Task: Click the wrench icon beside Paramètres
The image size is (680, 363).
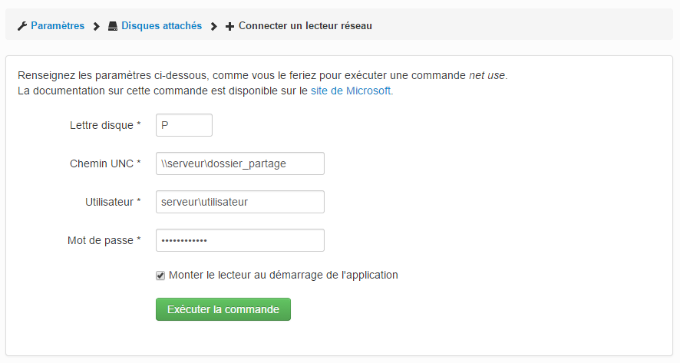Action: click(x=22, y=26)
